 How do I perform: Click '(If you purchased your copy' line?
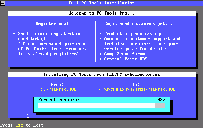[52, 44]
